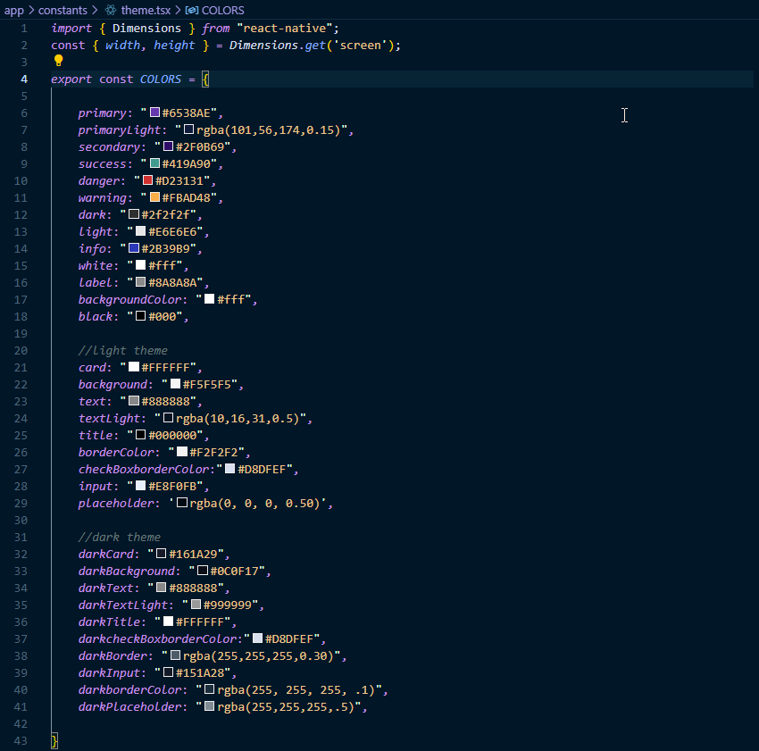Click the COLORS symbol icon in breadcrumb

(192, 10)
